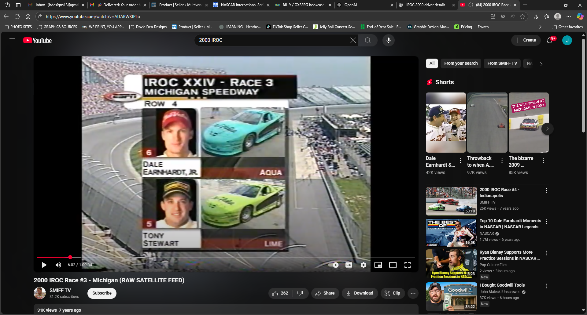Screen dimensions: 587x315
Task: Open the browser home page
Action: point(28,16)
